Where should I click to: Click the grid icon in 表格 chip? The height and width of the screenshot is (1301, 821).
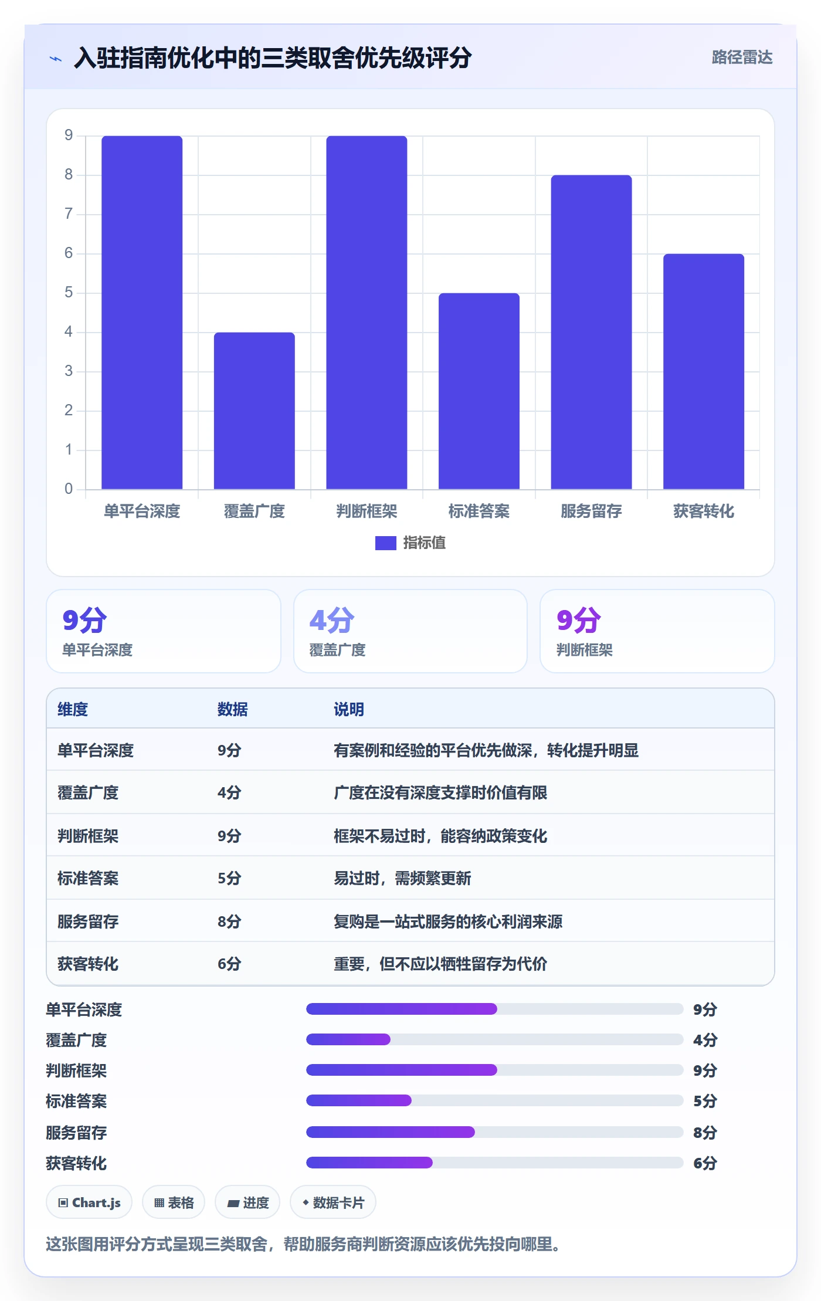(159, 1203)
